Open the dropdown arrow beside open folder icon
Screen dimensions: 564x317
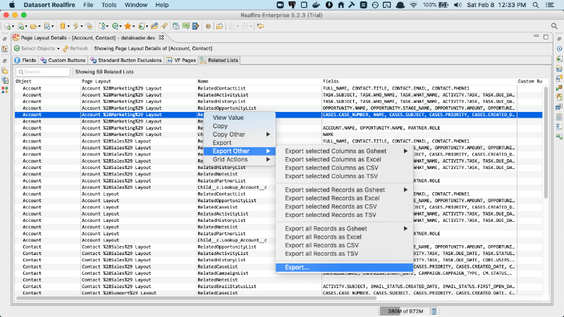pos(39,27)
